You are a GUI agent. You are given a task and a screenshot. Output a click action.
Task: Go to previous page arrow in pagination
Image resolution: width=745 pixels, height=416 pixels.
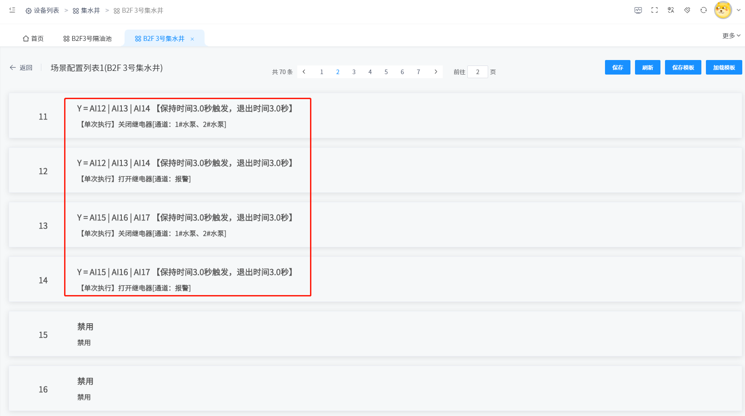(x=304, y=72)
